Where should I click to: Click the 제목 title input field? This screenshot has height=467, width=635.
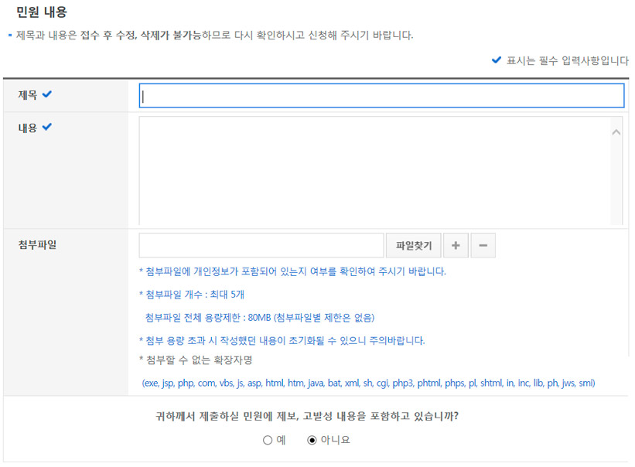point(381,96)
